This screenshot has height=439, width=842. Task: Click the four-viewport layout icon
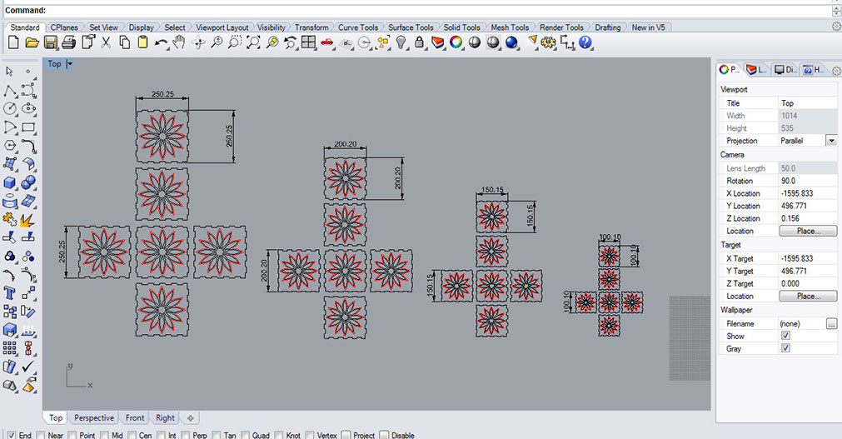pos(308,42)
